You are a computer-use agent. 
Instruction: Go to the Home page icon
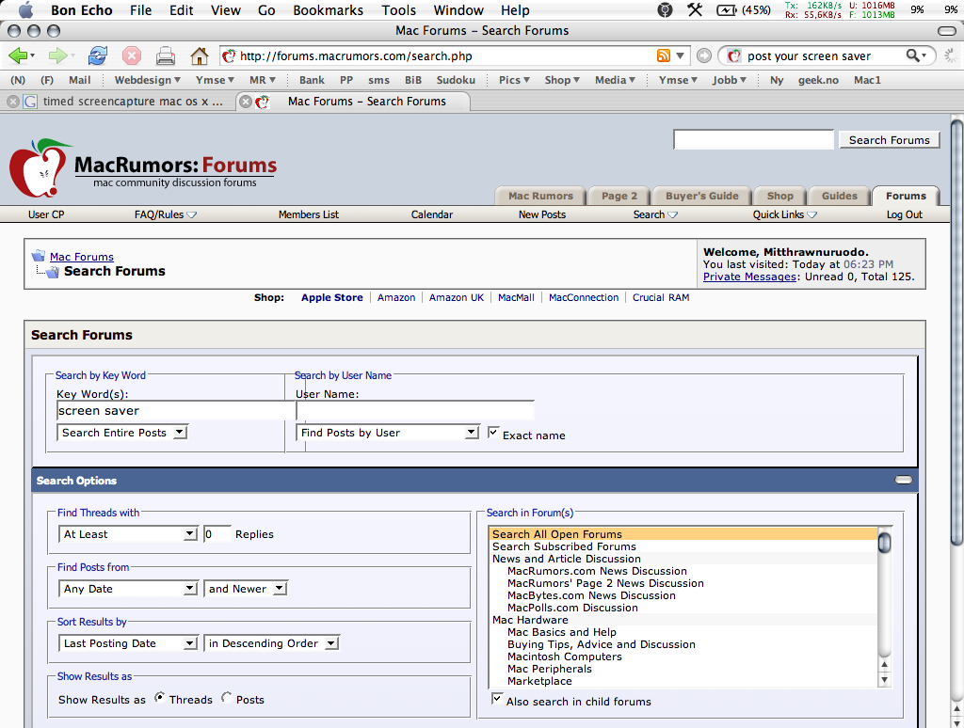pyautogui.click(x=199, y=55)
